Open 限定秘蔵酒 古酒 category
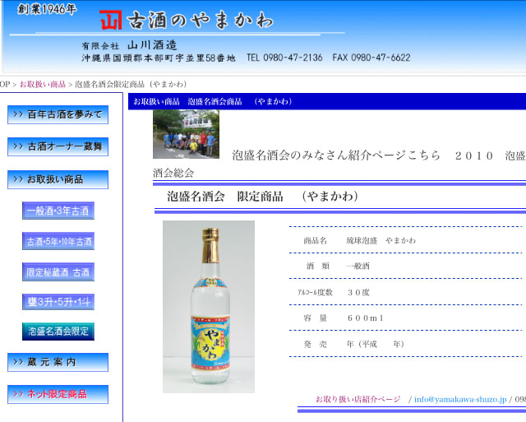526x422 pixels. (58, 272)
